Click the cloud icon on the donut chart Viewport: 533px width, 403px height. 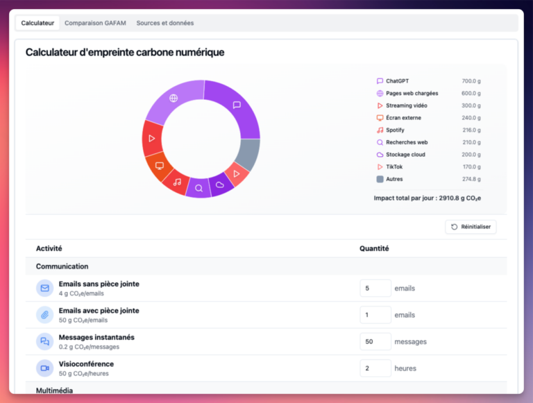[220, 185]
